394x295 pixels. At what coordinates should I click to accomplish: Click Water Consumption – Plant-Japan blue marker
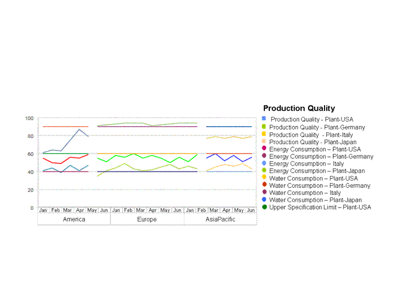pos(264,200)
